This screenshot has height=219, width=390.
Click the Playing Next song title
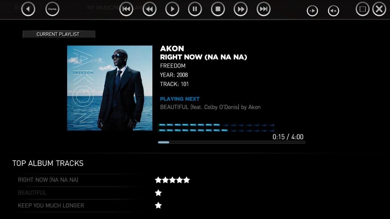pyautogui.click(x=210, y=107)
